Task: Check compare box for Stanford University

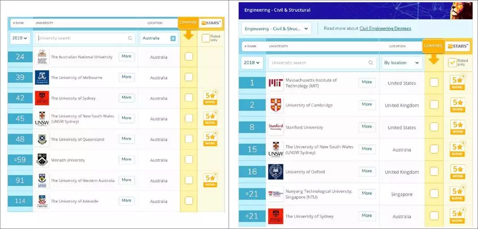Action: click(434, 127)
